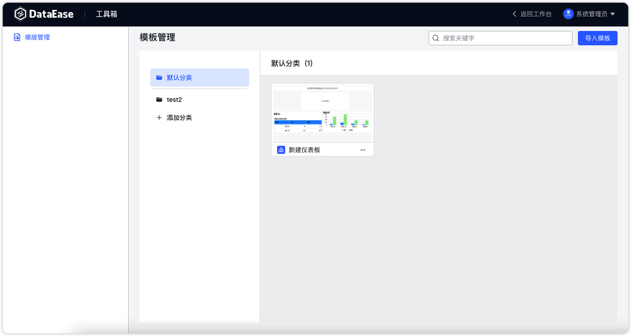
Task: Click the plus icon for 添加分类
Action: [159, 118]
